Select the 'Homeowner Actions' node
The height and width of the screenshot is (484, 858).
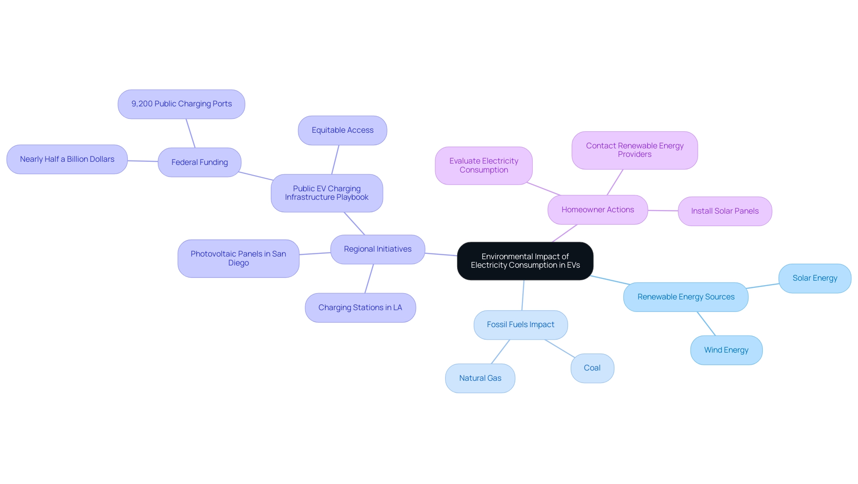click(595, 209)
